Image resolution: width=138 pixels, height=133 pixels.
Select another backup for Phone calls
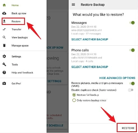click(90, 67)
